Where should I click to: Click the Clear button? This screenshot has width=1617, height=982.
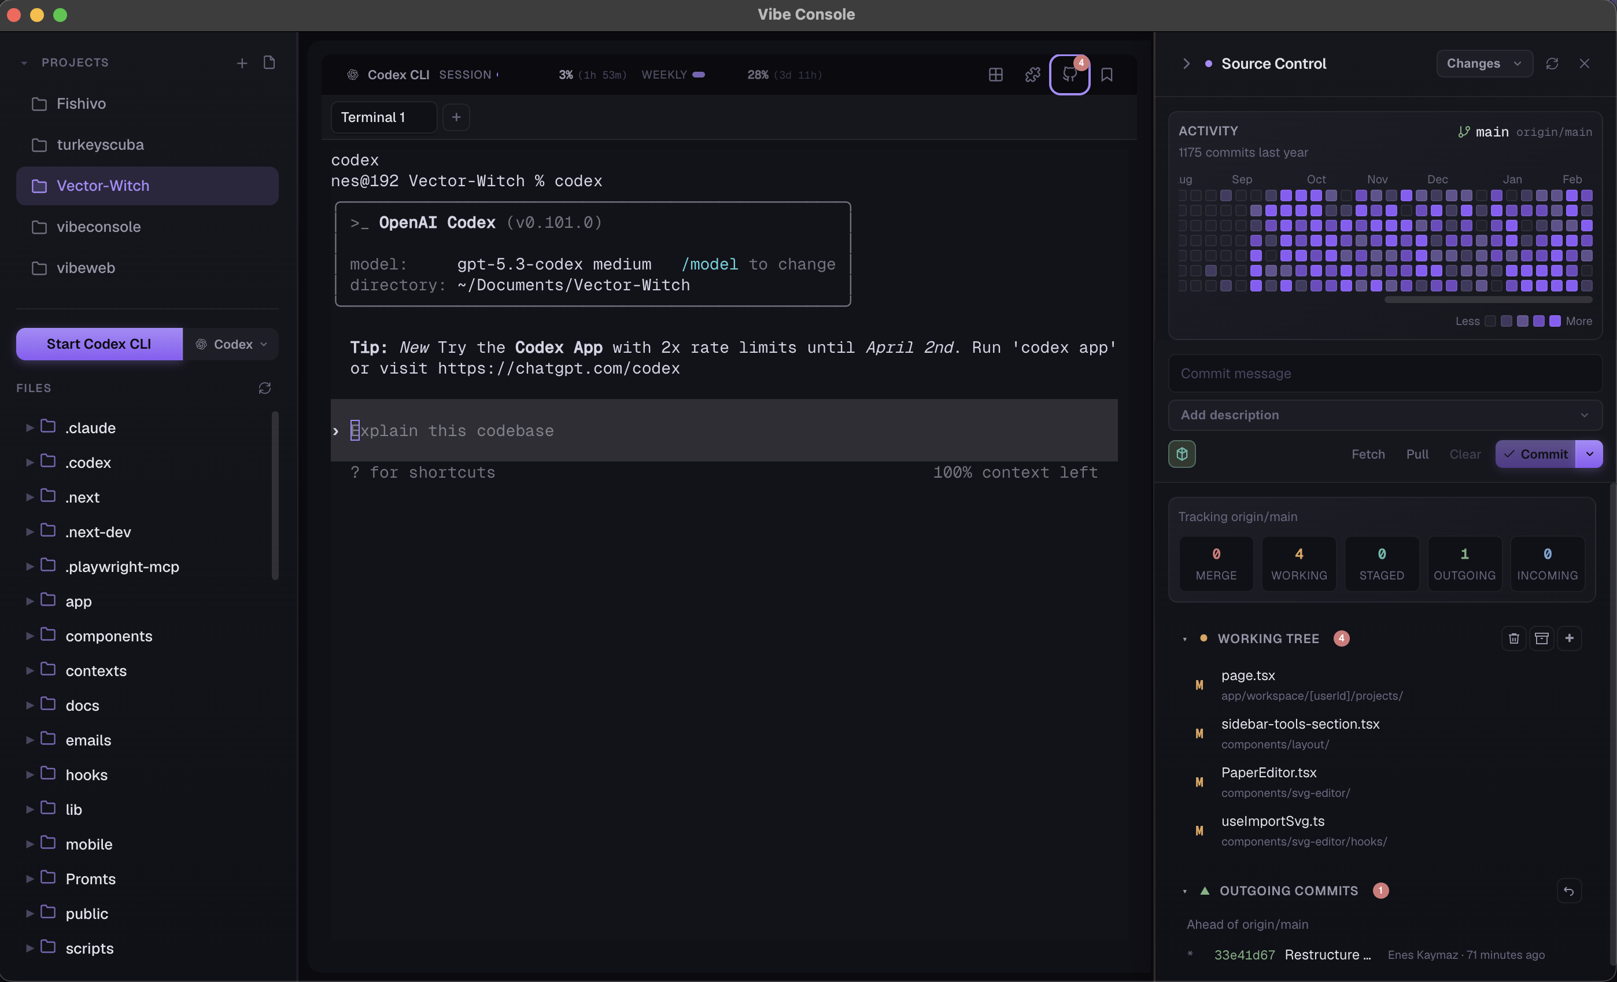(1465, 454)
